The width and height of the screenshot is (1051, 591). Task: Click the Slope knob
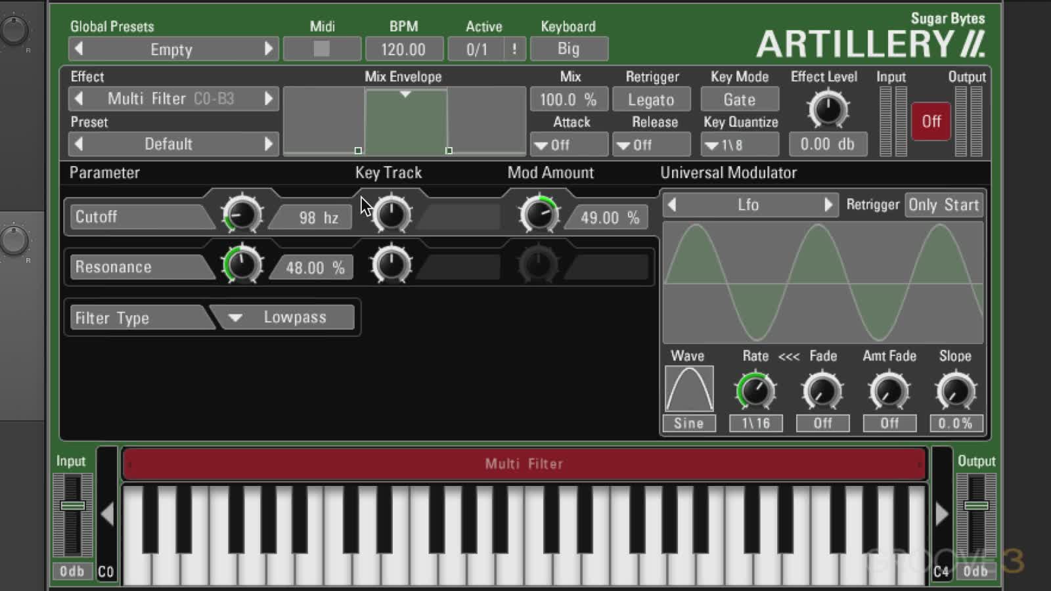point(956,391)
